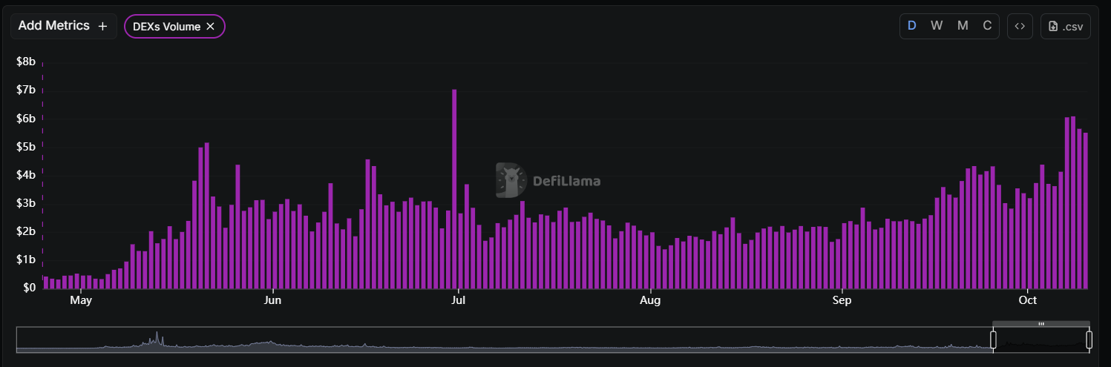The image size is (1111, 367).
Task: Open the embed code icon
Action: pos(1020,26)
